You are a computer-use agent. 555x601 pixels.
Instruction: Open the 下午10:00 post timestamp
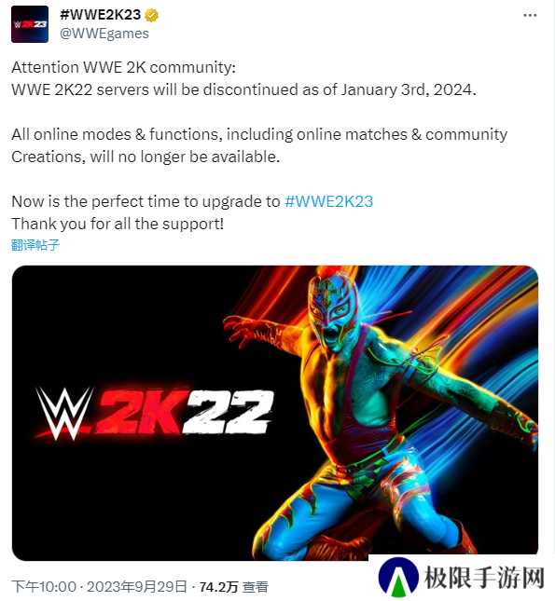[44, 587]
